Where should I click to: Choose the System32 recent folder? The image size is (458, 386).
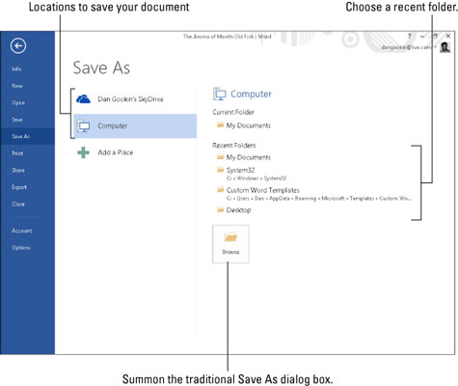(252, 174)
